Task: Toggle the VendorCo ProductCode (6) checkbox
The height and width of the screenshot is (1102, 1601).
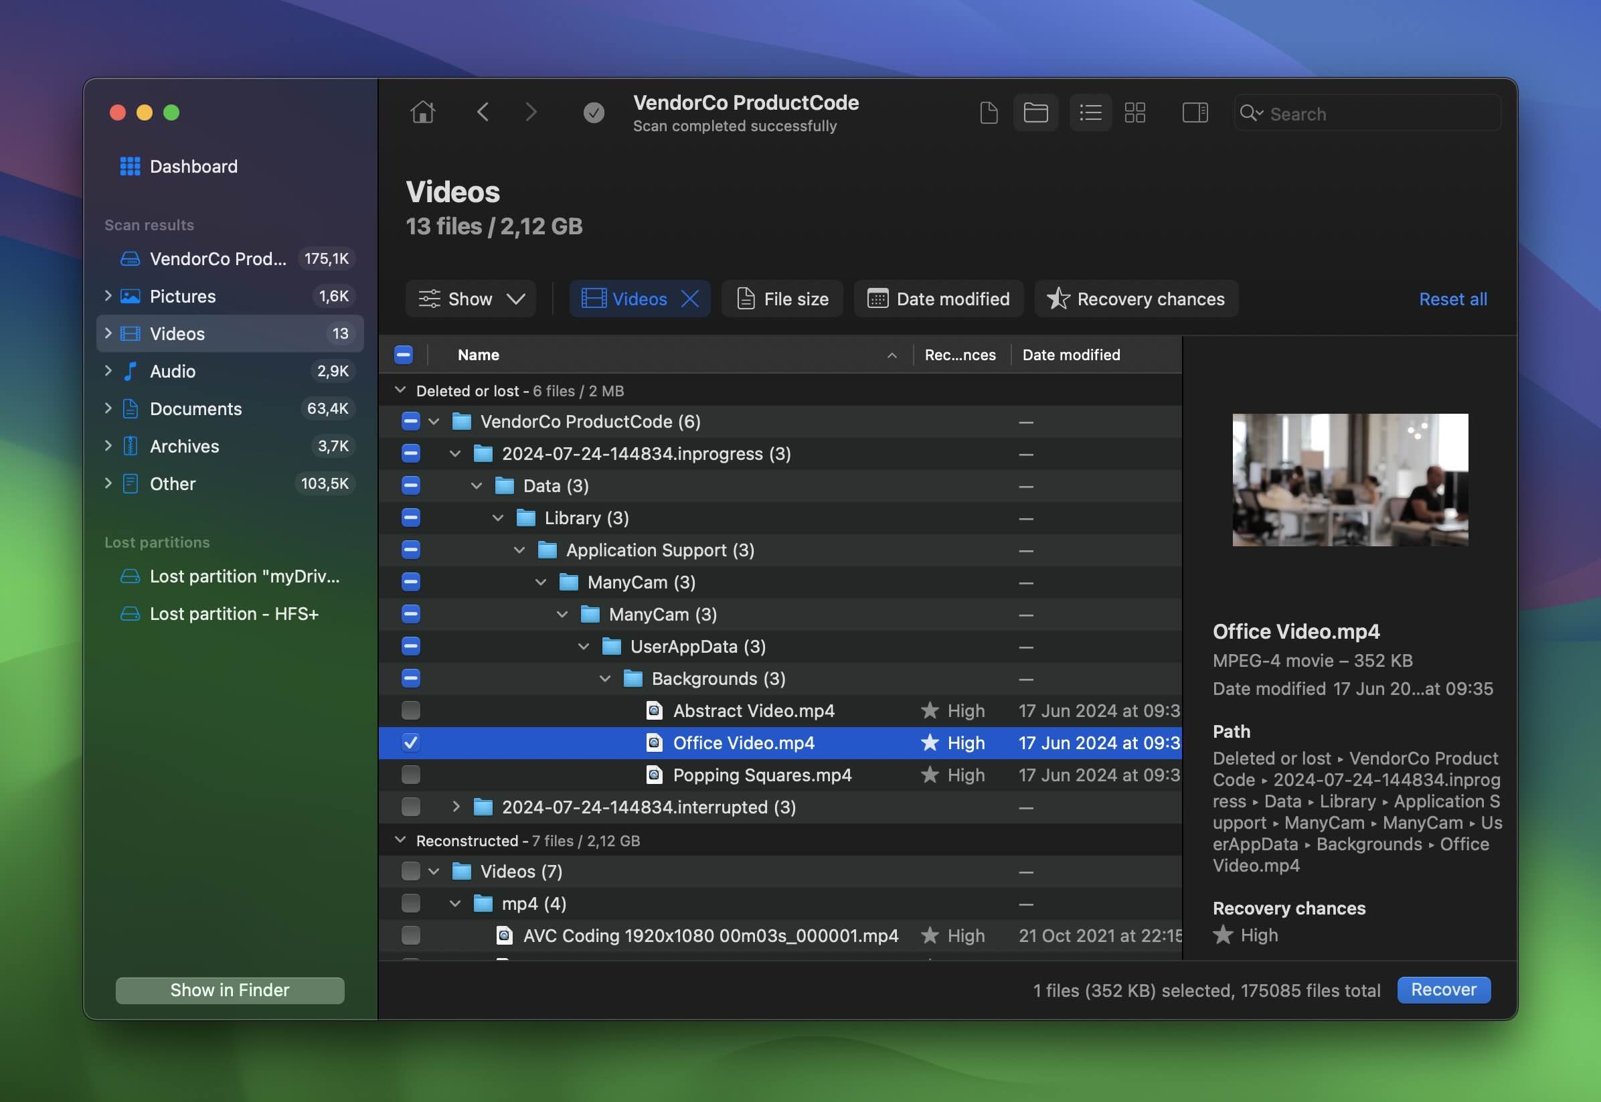Action: click(410, 421)
